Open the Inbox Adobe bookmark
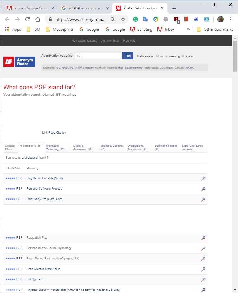The width and height of the screenshot is (238, 293). point(166,29)
